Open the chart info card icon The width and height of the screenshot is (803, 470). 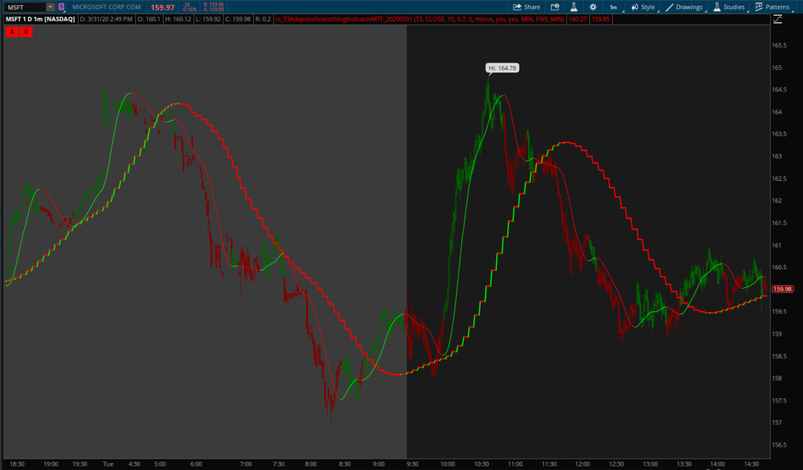[555, 7]
